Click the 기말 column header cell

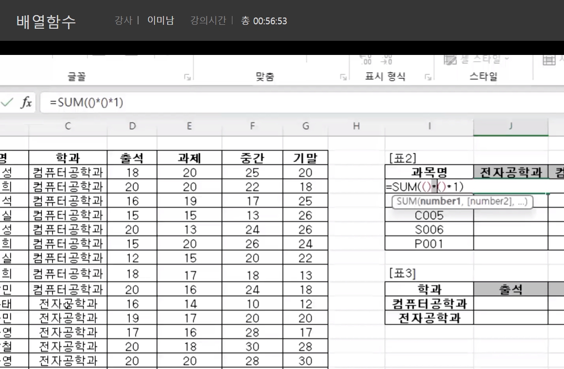click(x=305, y=158)
